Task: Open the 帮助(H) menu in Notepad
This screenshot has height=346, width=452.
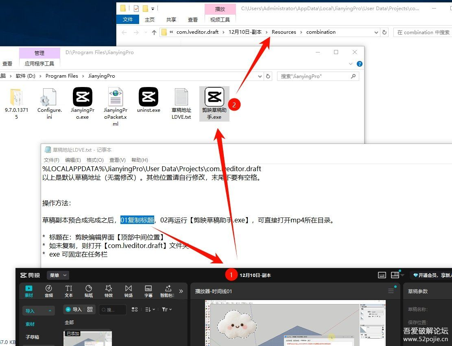Action: (140, 160)
